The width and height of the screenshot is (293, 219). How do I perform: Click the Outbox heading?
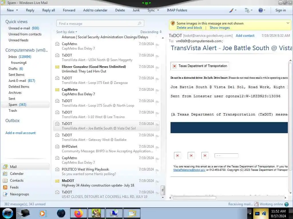13,121
